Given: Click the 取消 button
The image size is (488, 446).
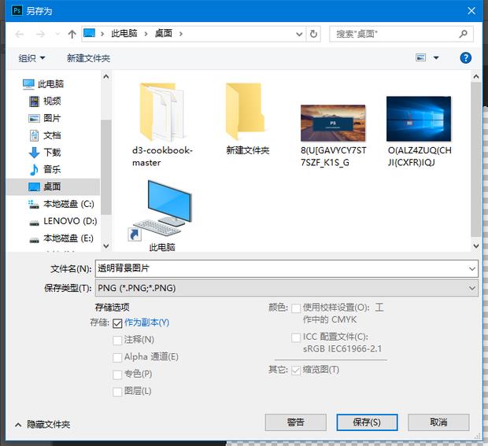Looking at the screenshot, I should pyautogui.click(x=438, y=422).
